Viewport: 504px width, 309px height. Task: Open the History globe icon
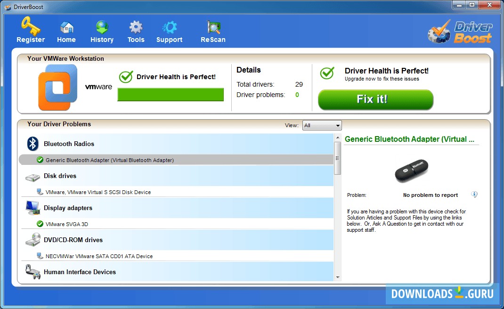pyautogui.click(x=102, y=27)
